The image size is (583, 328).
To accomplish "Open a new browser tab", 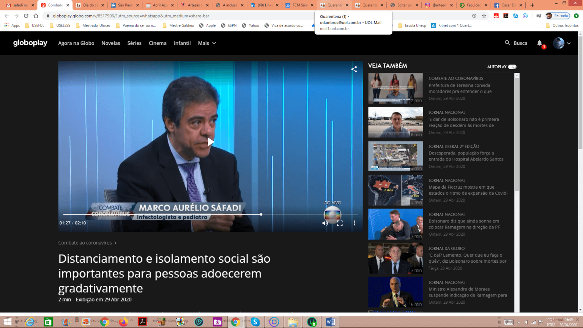I will pyautogui.click(x=532, y=5).
